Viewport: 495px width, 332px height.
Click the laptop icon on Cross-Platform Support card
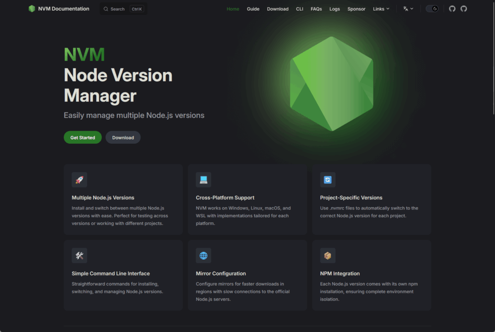tap(204, 180)
